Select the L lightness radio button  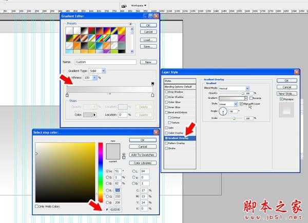click(x=134, y=171)
